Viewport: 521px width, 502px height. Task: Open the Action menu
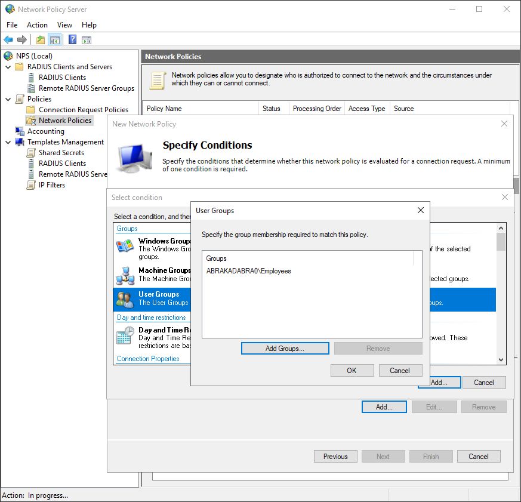(x=37, y=25)
